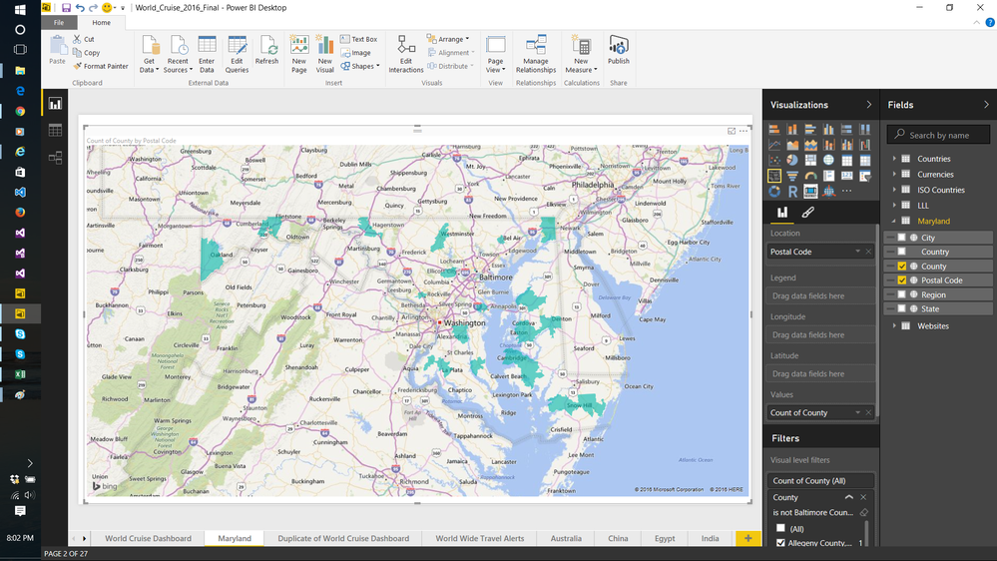The width and height of the screenshot is (997, 561).
Task: Select the line chart visualization
Action: click(x=773, y=145)
